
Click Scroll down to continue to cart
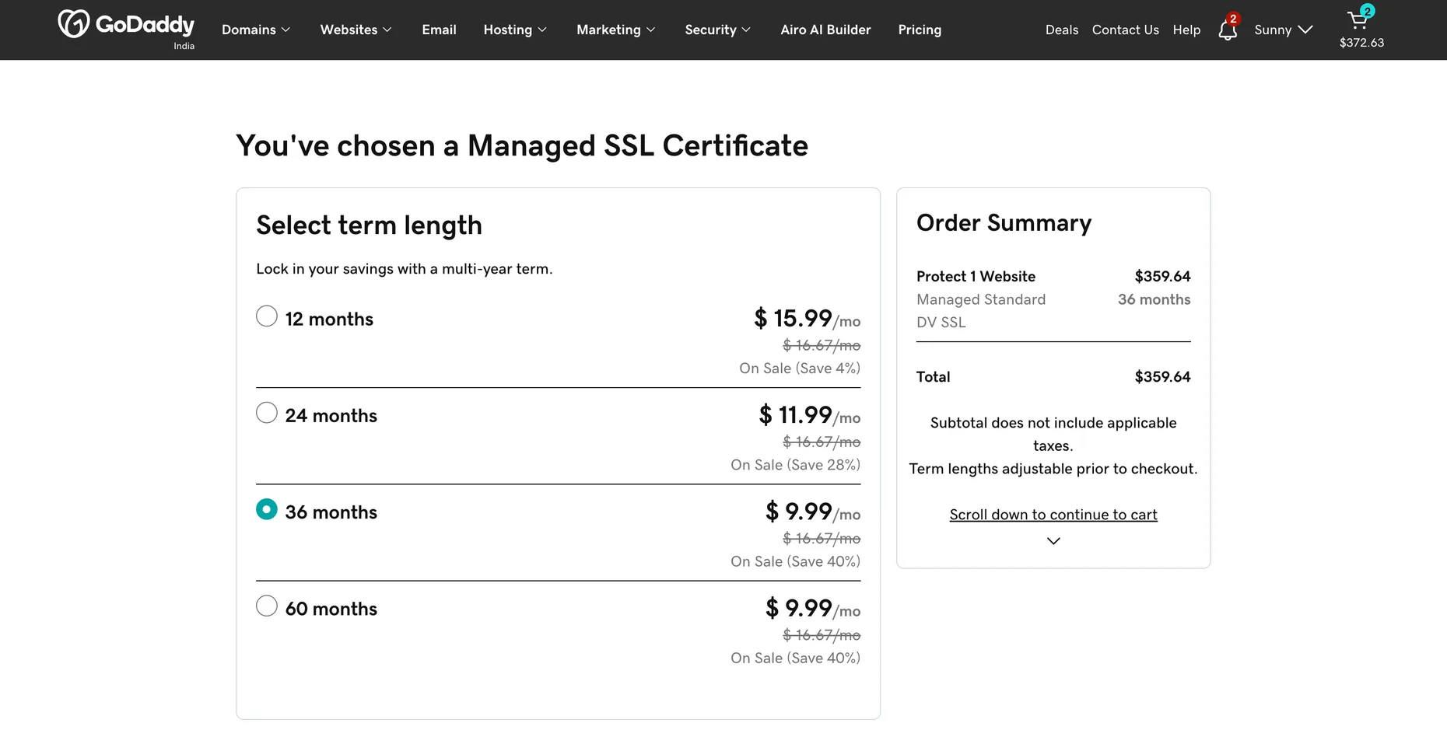point(1053,515)
